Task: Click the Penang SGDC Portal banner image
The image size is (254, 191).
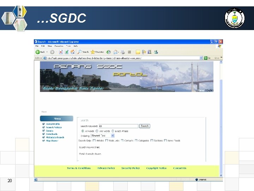Action: click(x=127, y=76)
